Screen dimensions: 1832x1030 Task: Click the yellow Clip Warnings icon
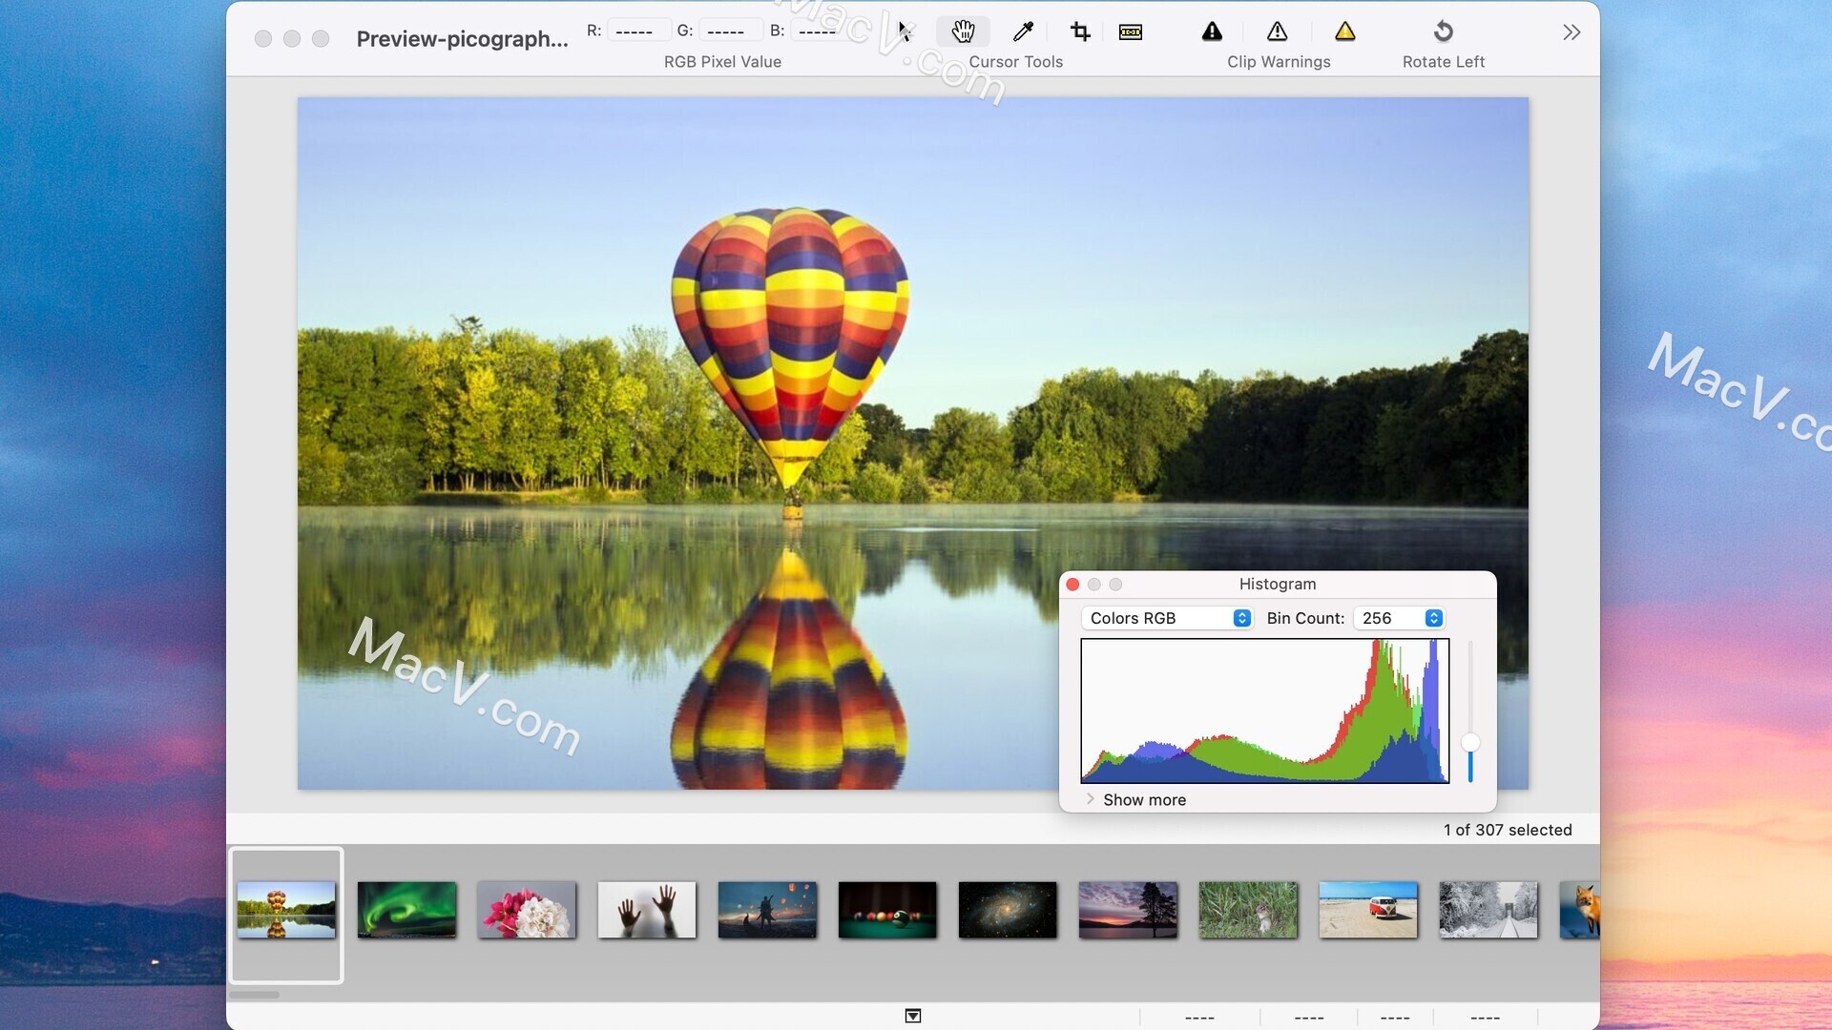click(1343, 31)
